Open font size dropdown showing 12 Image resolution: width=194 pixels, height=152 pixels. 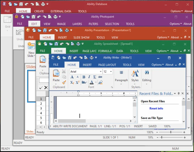[111, 72]
